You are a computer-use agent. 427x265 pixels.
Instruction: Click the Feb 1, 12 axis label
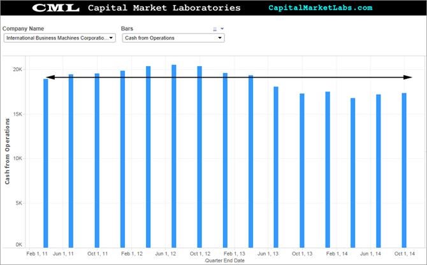(x=132, y=254)
